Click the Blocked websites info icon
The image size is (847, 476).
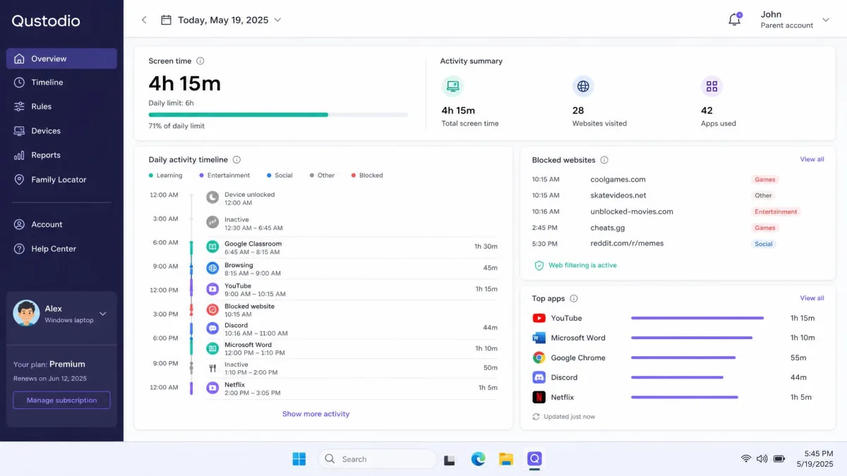[x=604, y=160]
